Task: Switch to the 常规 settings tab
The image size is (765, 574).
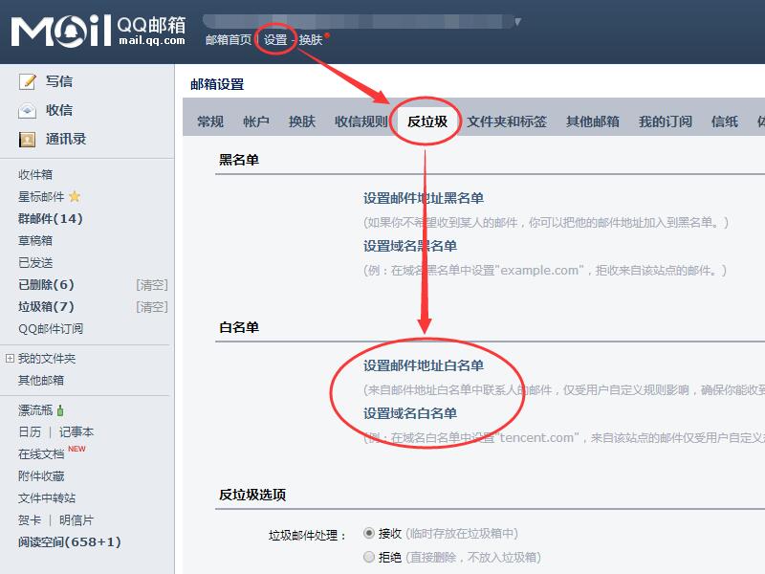Action: point(210,121)
